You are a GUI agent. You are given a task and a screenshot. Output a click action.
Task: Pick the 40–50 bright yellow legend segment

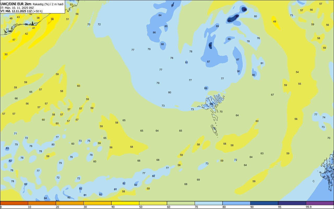coord(125,203)
